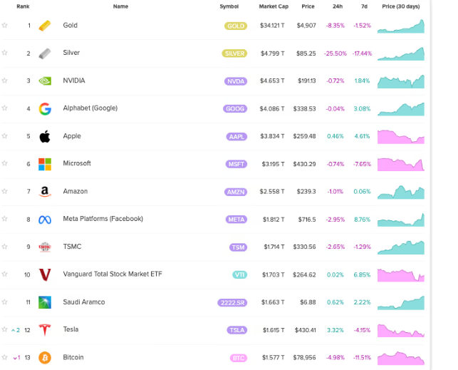Image resolution: width=458 pixels, height=370 pixels.
Task: Click the Tesla logo icon
Action: [45, 329]
